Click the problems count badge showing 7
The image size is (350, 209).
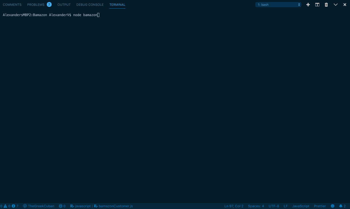tap(49, 5)
